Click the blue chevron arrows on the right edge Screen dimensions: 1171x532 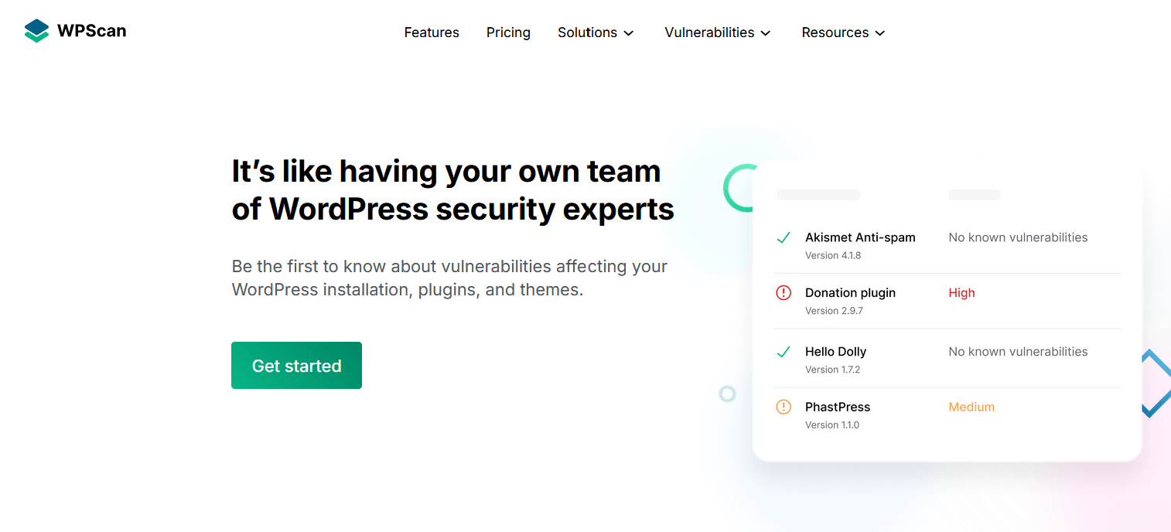[1156, 380]
